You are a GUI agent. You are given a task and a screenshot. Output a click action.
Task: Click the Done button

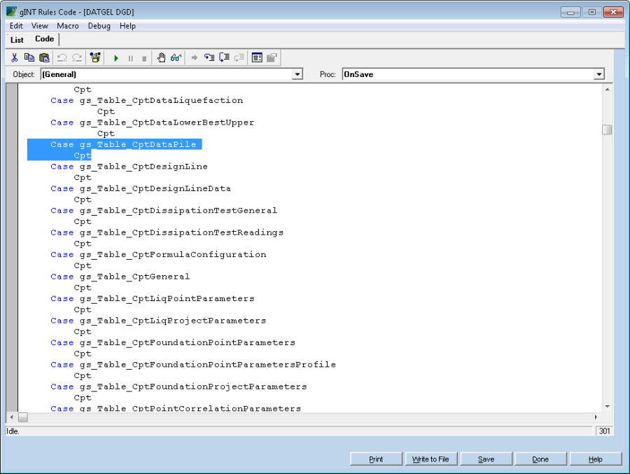click(x=540, y=459)
